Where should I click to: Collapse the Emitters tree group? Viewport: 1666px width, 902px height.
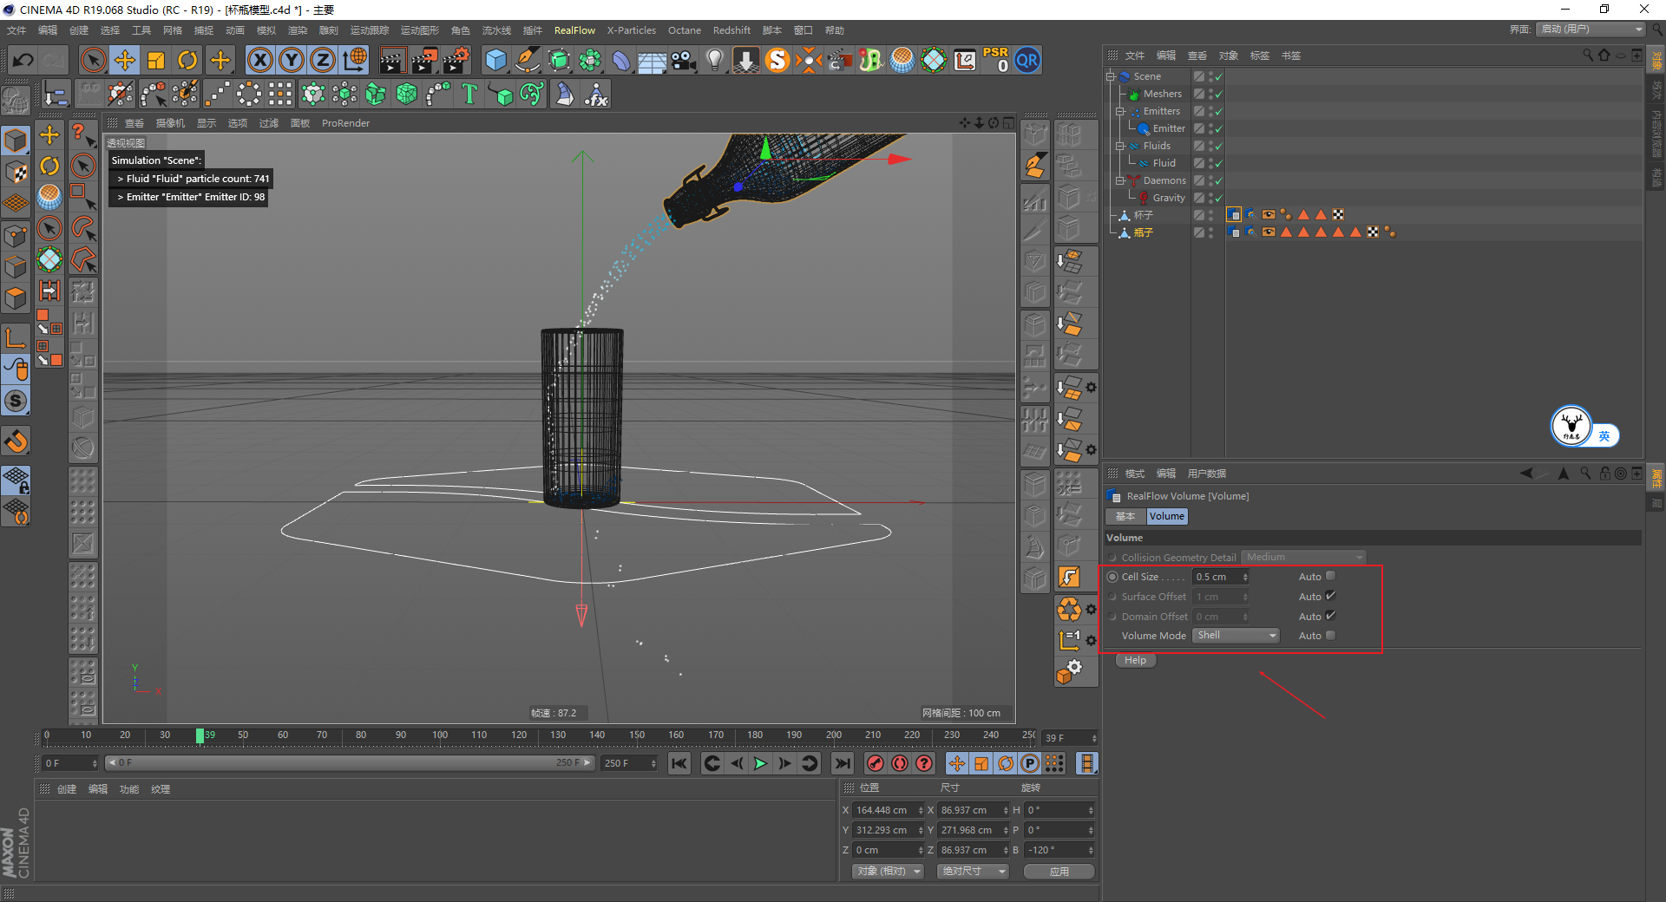[x=1120, y=111]
